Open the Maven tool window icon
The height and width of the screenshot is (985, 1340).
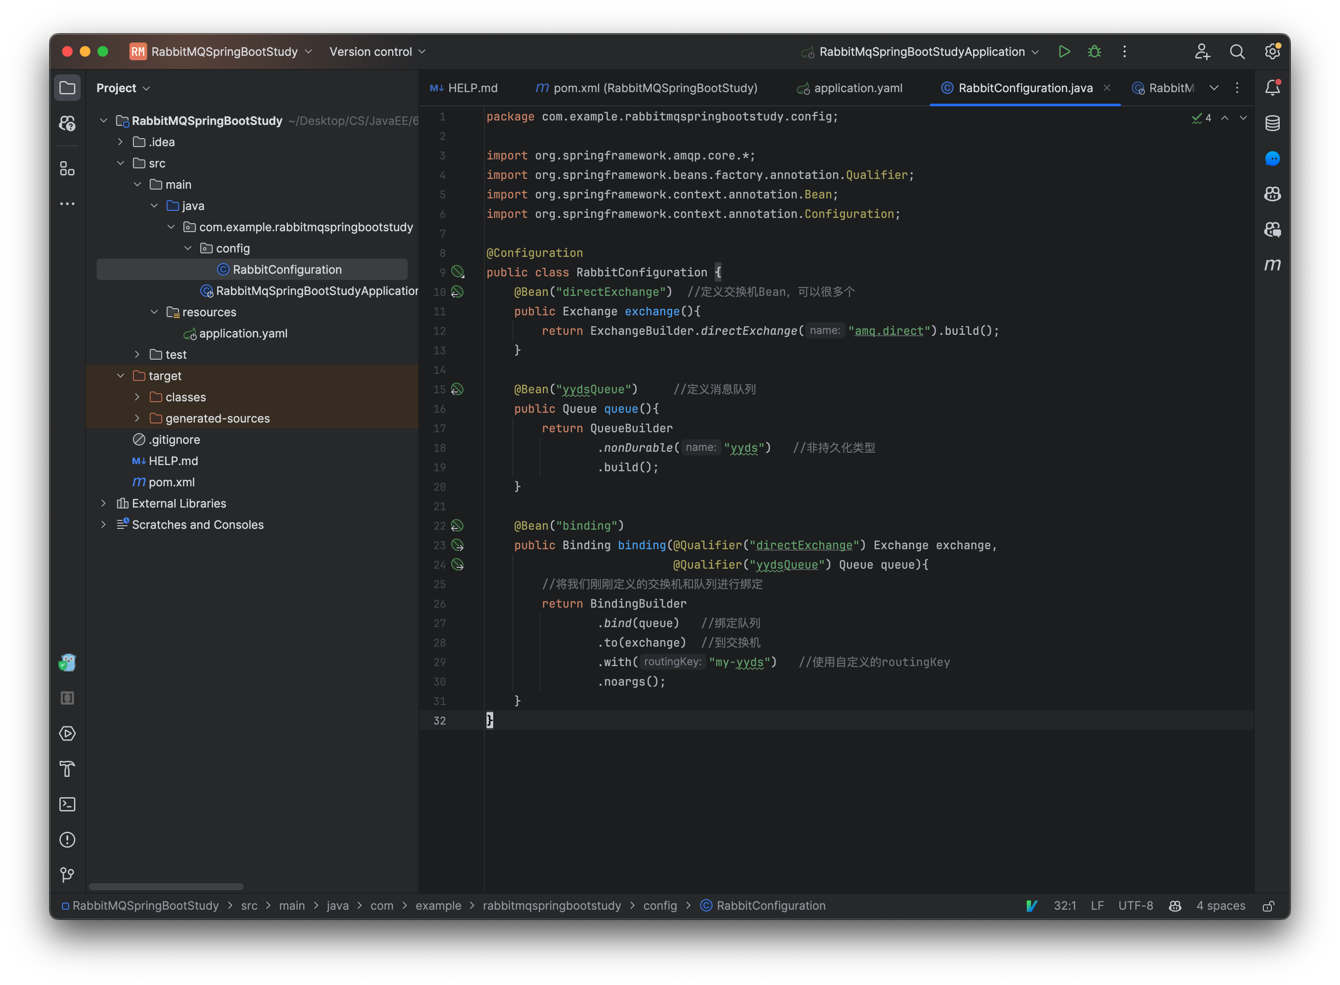click(1272, 265)
